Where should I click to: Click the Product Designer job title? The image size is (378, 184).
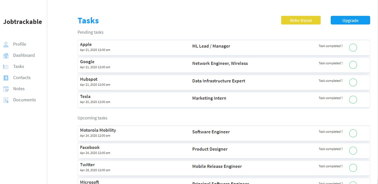pos(210,149)
